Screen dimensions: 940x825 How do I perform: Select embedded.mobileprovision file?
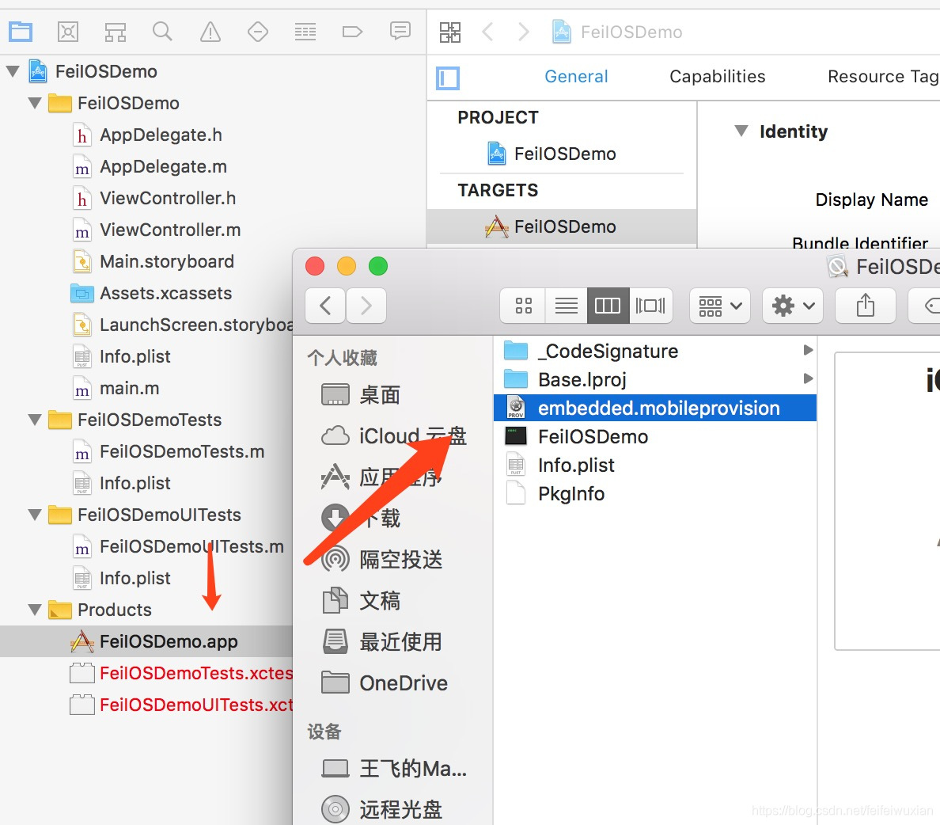point(654,408)
